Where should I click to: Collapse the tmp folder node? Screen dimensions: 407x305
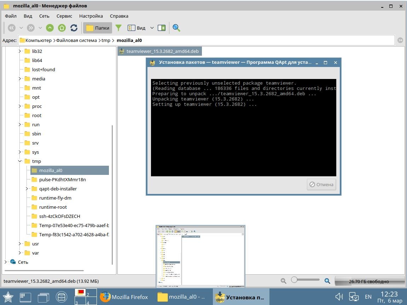20,161
